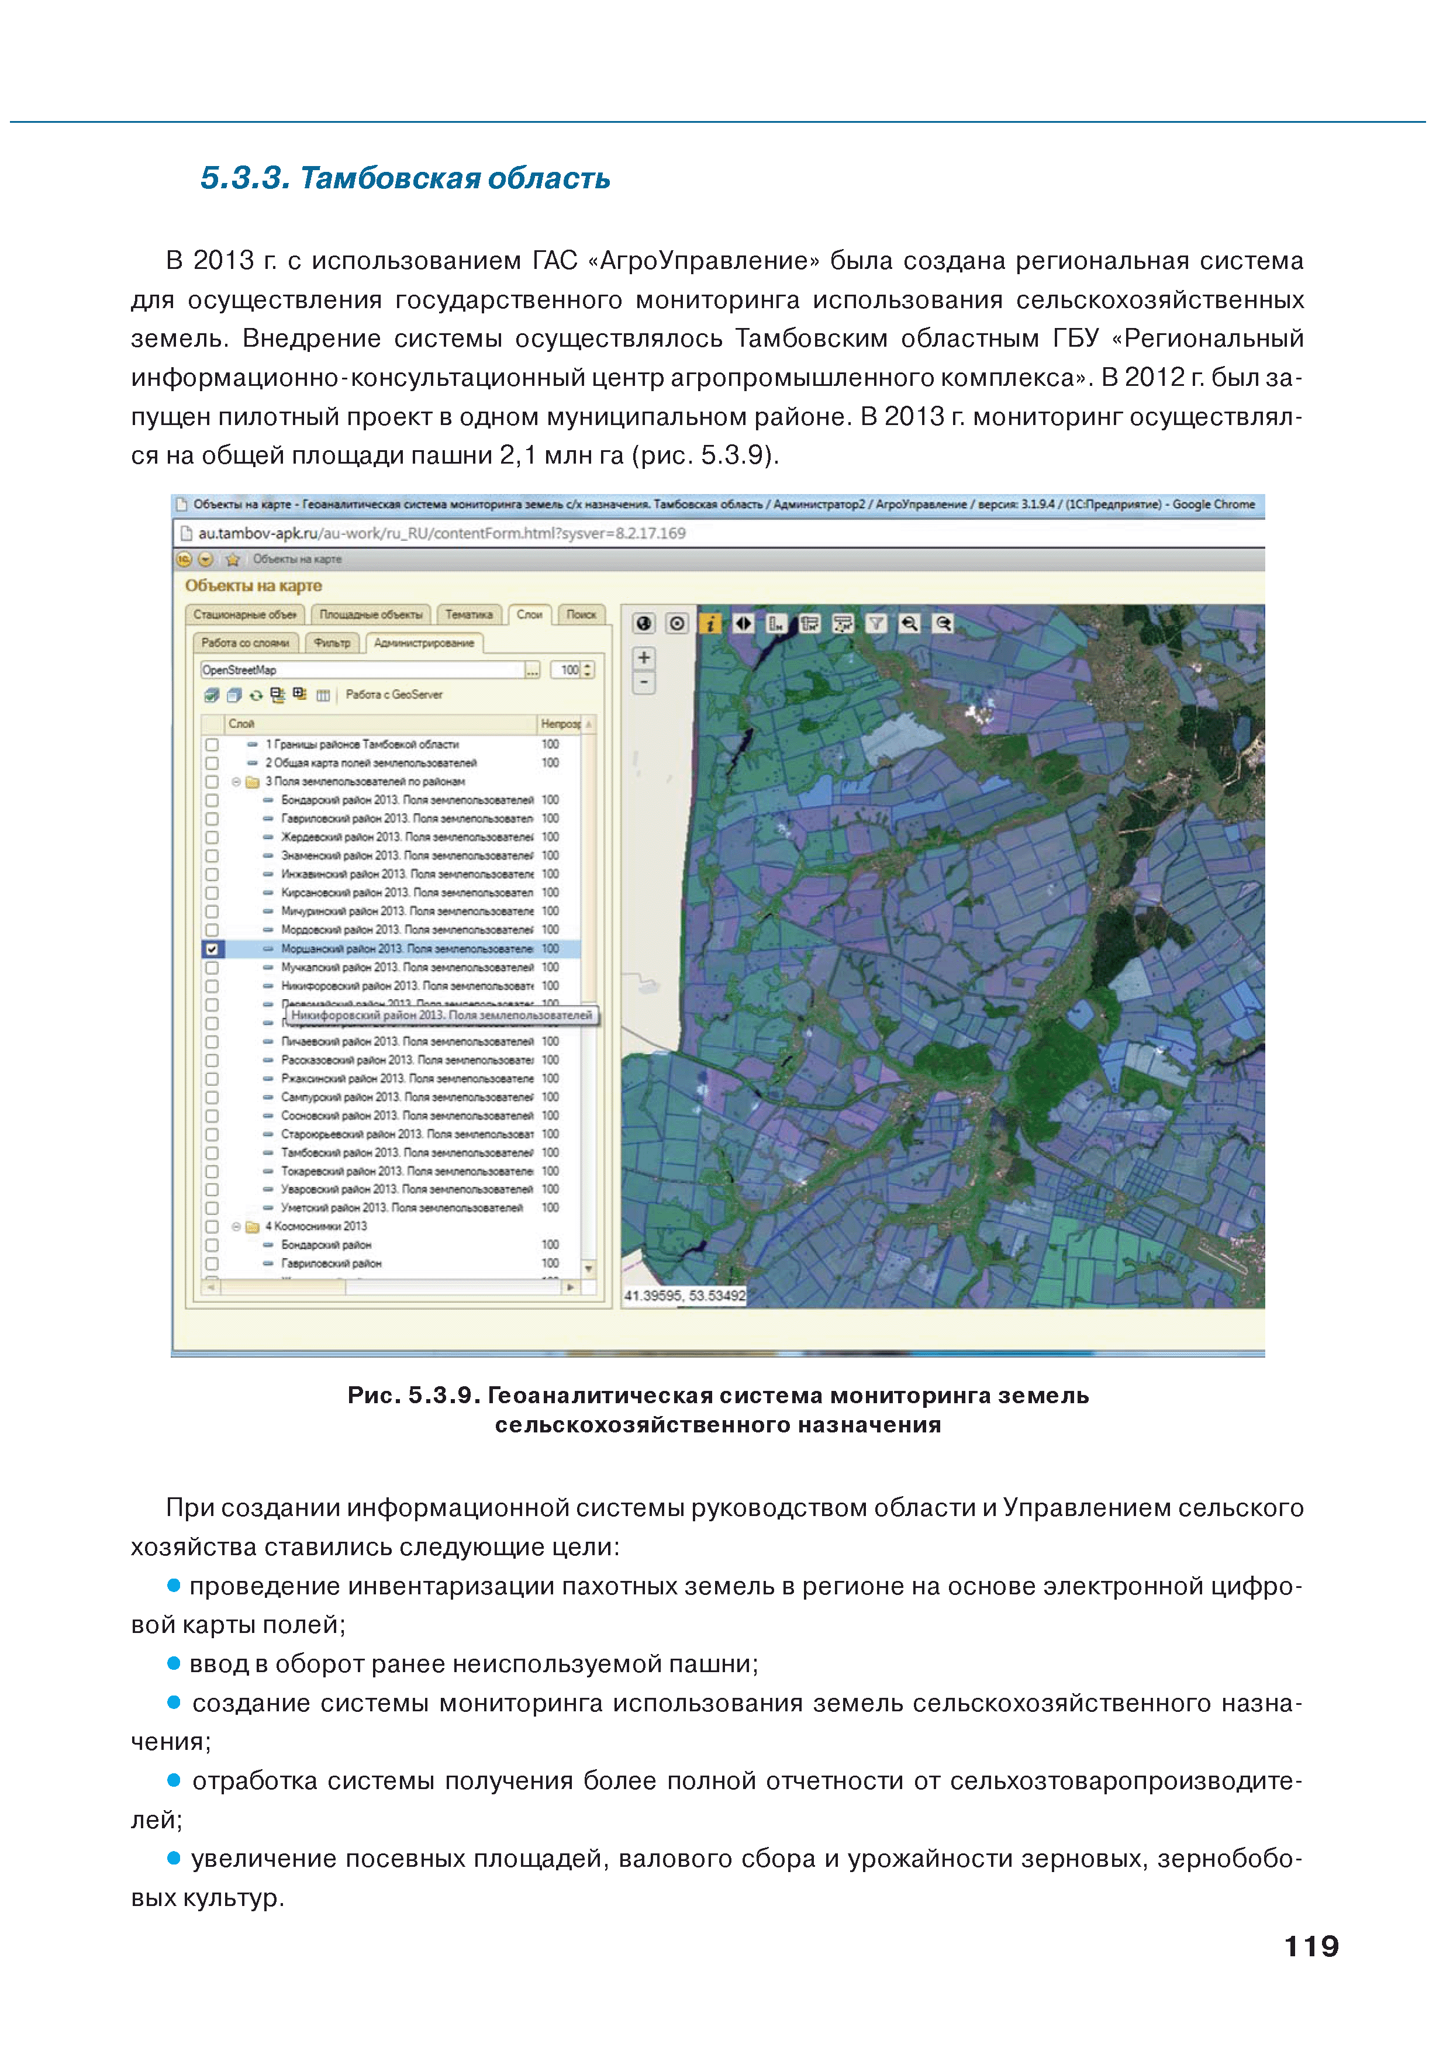The image size is (1436, 2051).
Task: Select the area measurement tool icon
Action: (x=810, y=623)
